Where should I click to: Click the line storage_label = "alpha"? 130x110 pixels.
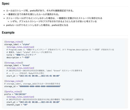(17, 44)
